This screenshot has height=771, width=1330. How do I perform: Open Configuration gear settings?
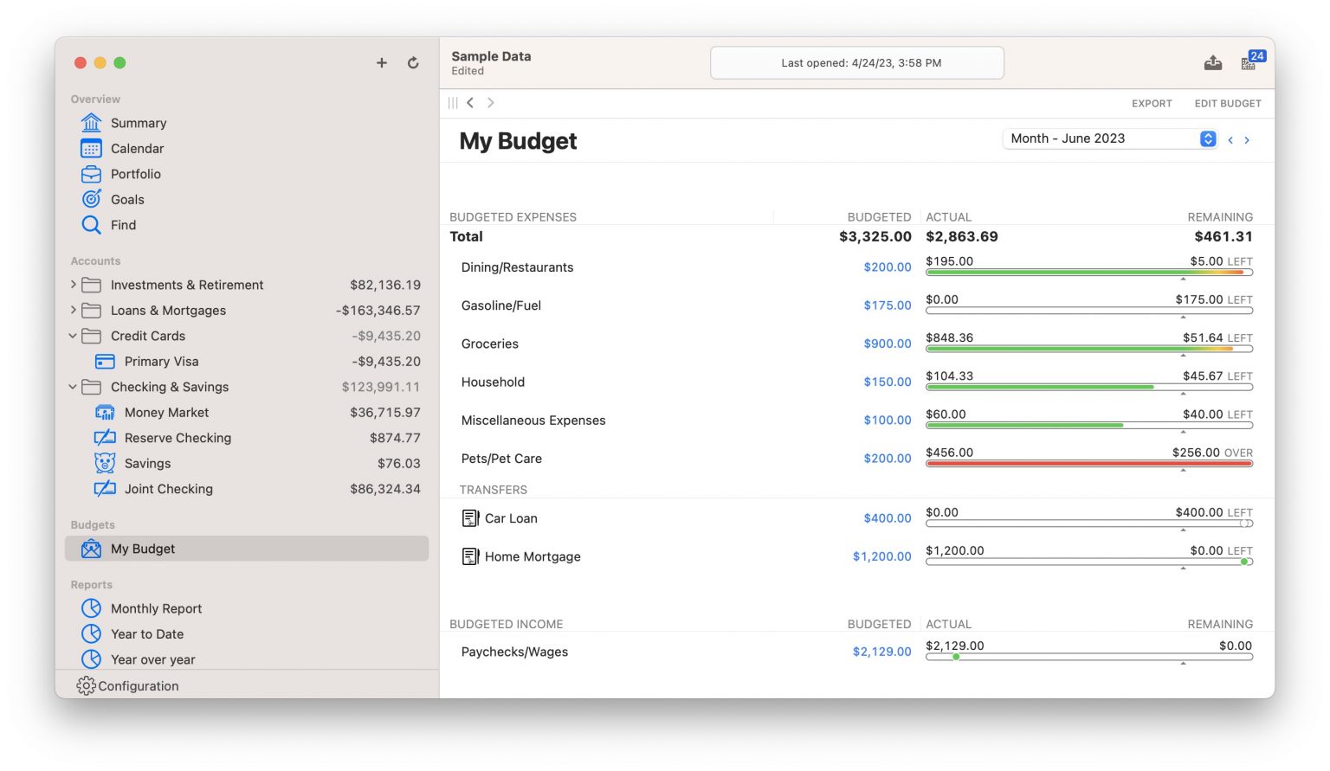point(128,686)
